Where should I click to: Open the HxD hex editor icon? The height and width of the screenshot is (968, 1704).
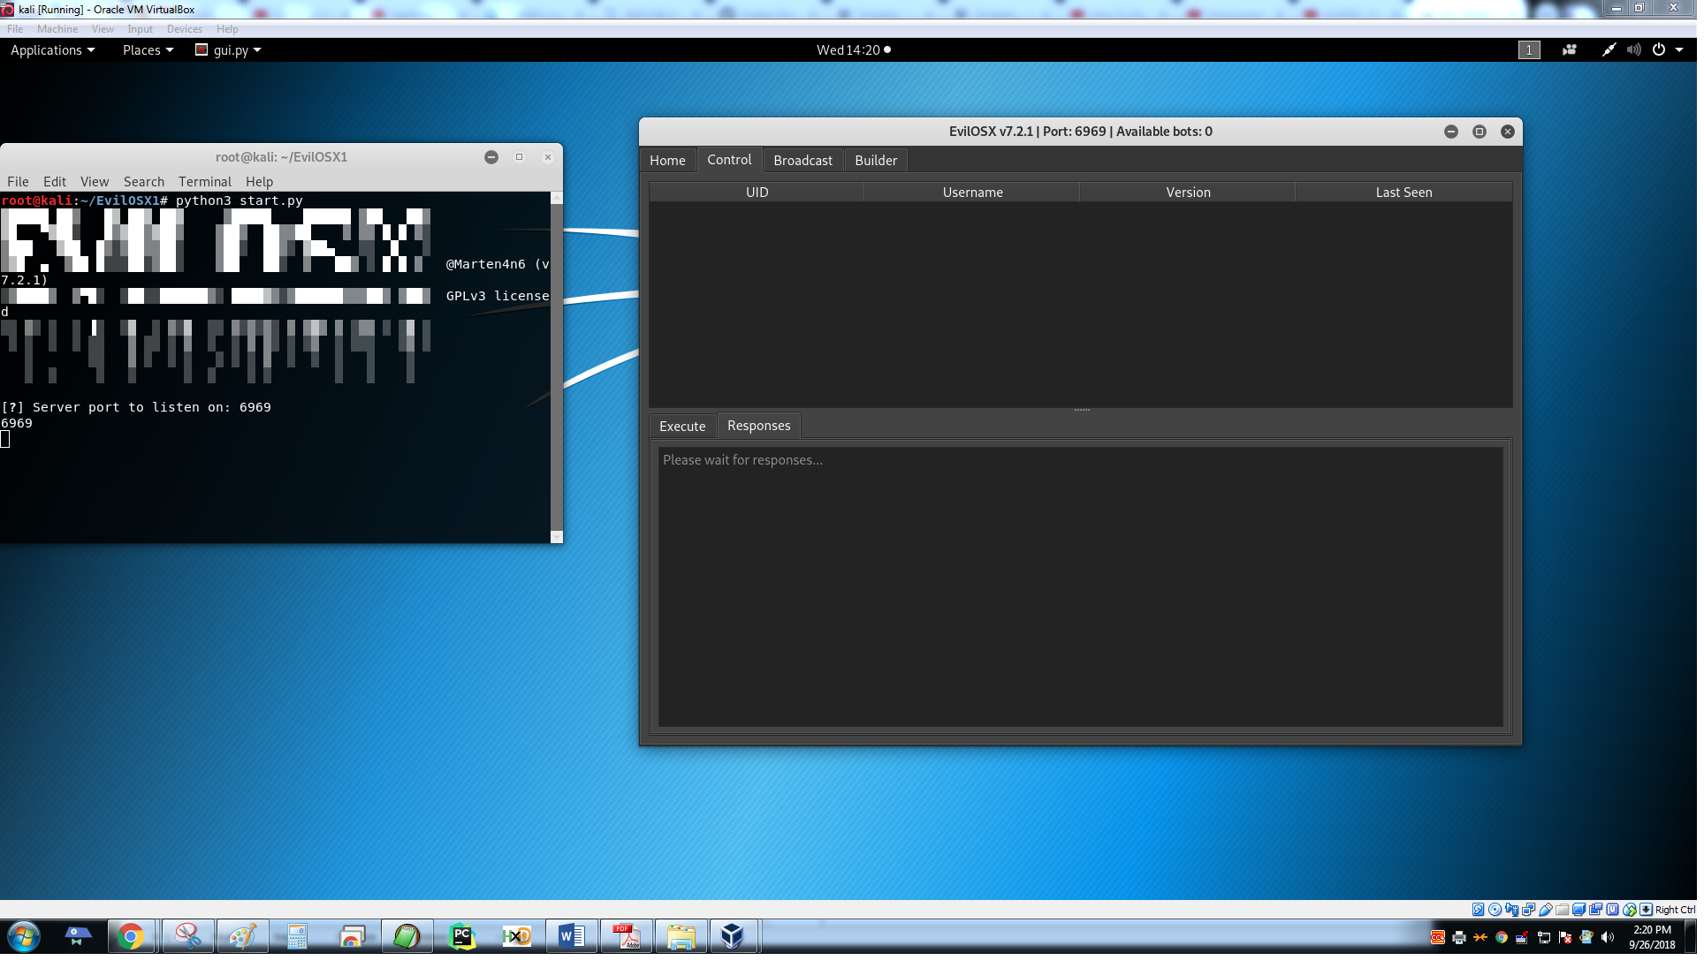pos(517,936)
